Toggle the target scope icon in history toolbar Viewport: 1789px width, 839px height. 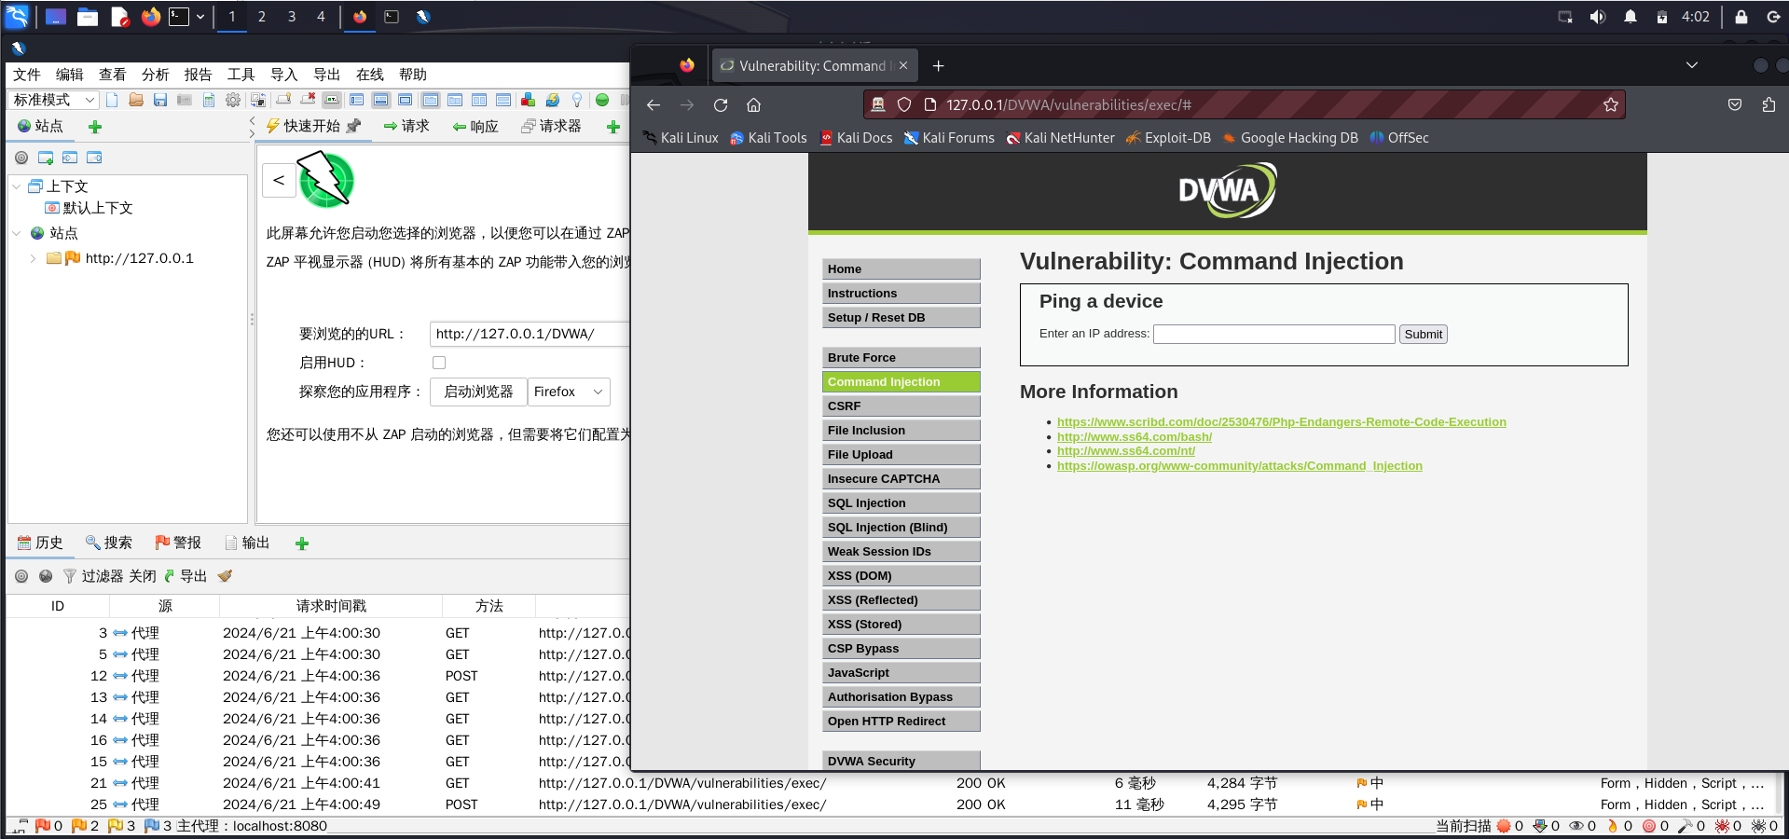pyautogui.click(x=21, y=576)
